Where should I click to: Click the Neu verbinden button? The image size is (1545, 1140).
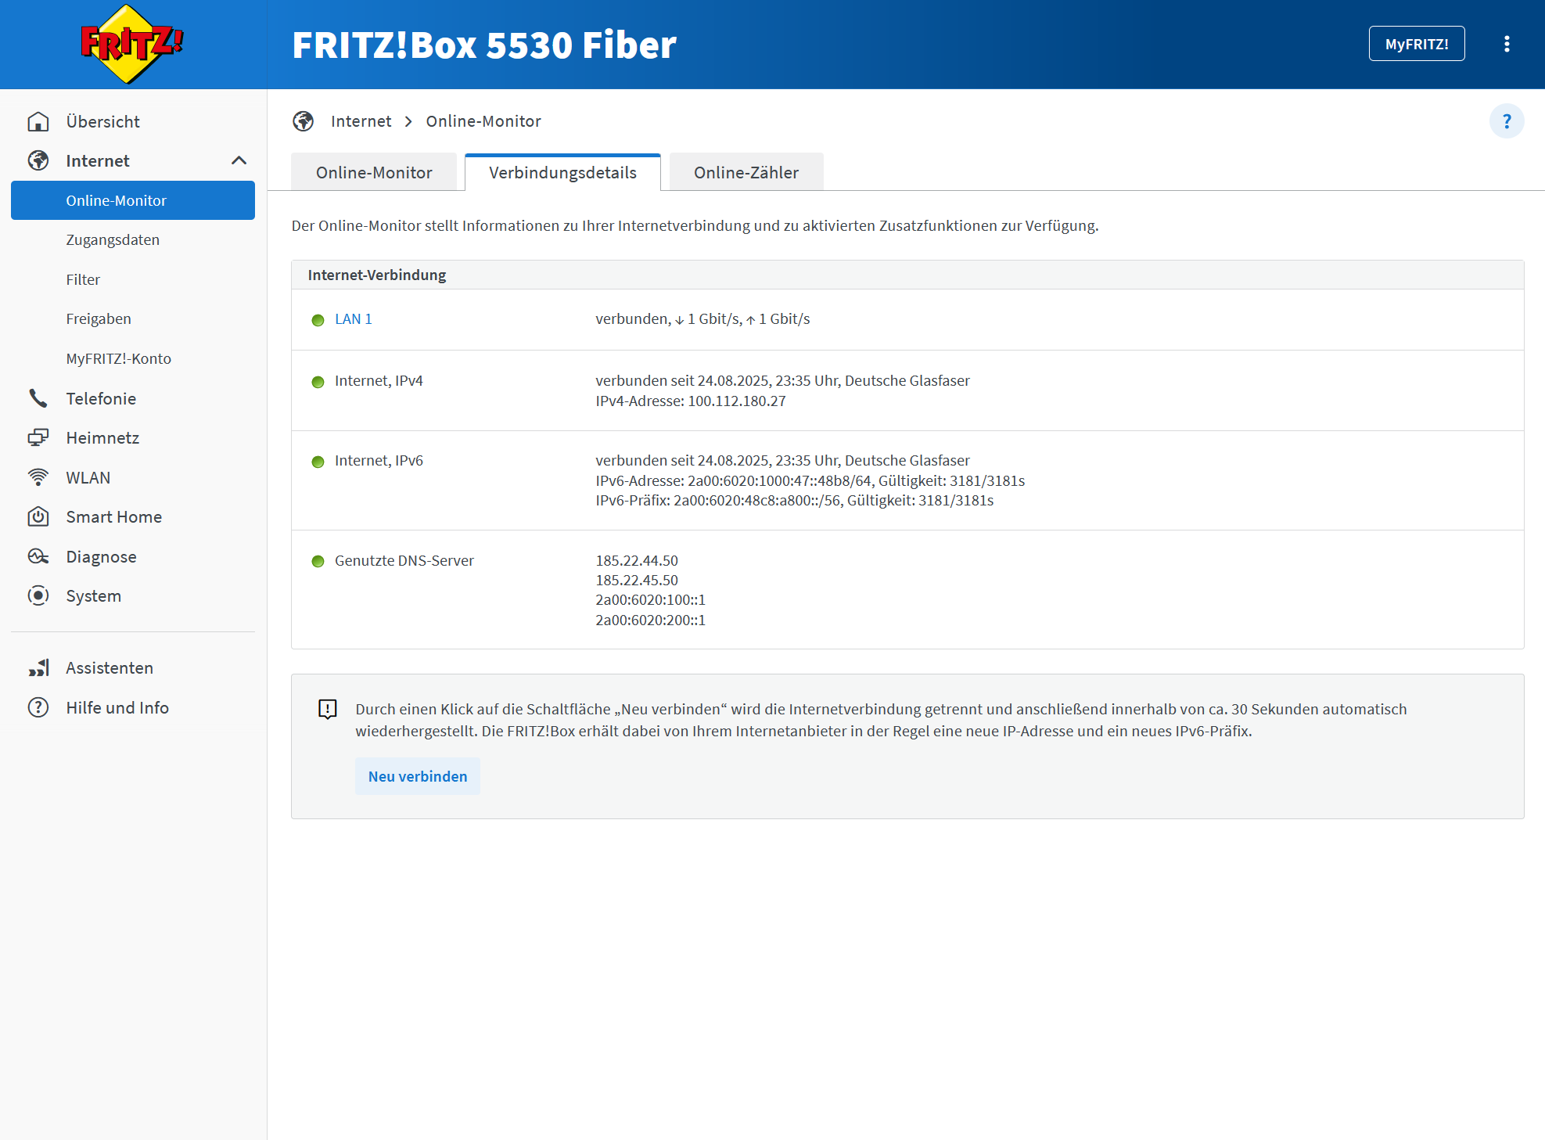[418, 776]
